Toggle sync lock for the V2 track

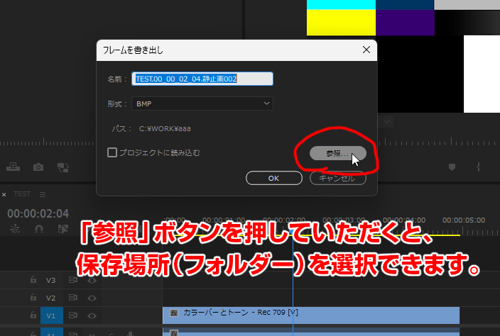point(73,298)
